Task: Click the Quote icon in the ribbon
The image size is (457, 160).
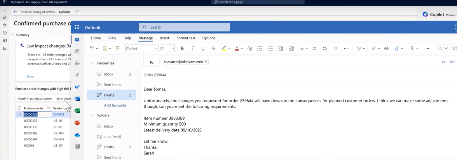Action: click(335, 48)
